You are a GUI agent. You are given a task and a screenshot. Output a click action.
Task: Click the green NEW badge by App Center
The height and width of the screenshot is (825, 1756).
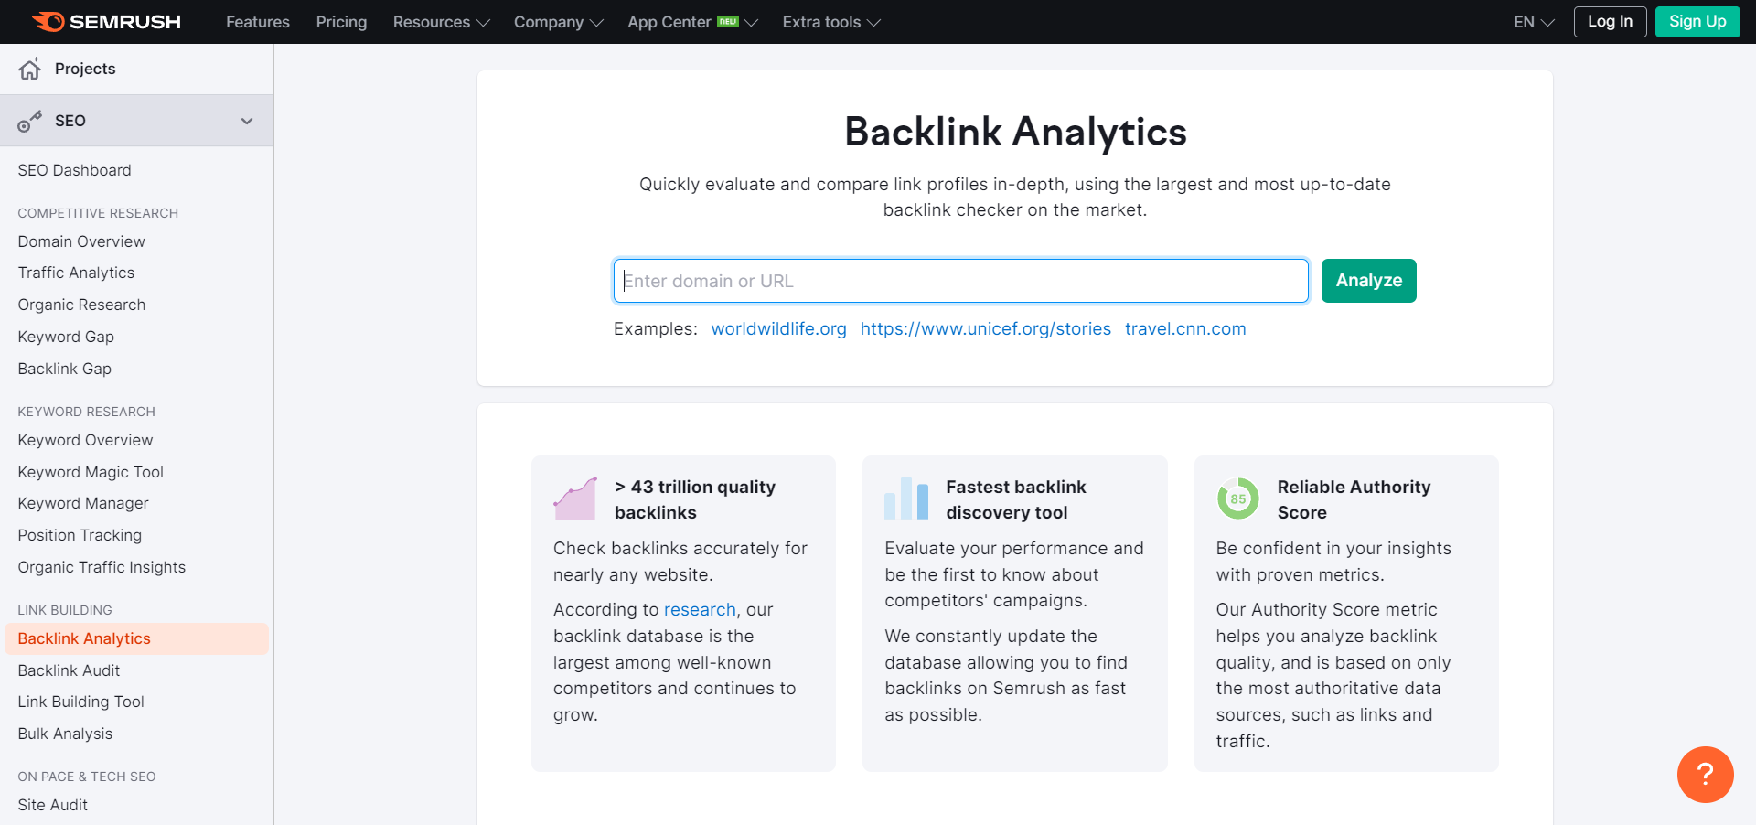(x=728, y=21)
